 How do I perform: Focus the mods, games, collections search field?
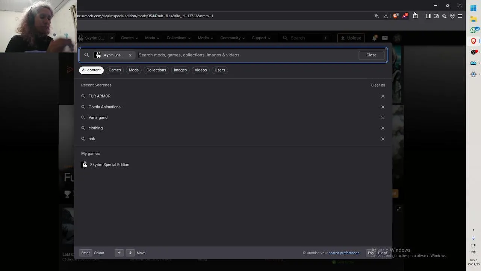(x=247, y=55)
